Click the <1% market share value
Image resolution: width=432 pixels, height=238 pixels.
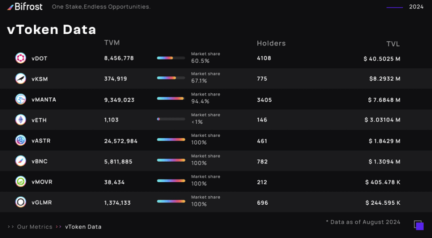197,122
